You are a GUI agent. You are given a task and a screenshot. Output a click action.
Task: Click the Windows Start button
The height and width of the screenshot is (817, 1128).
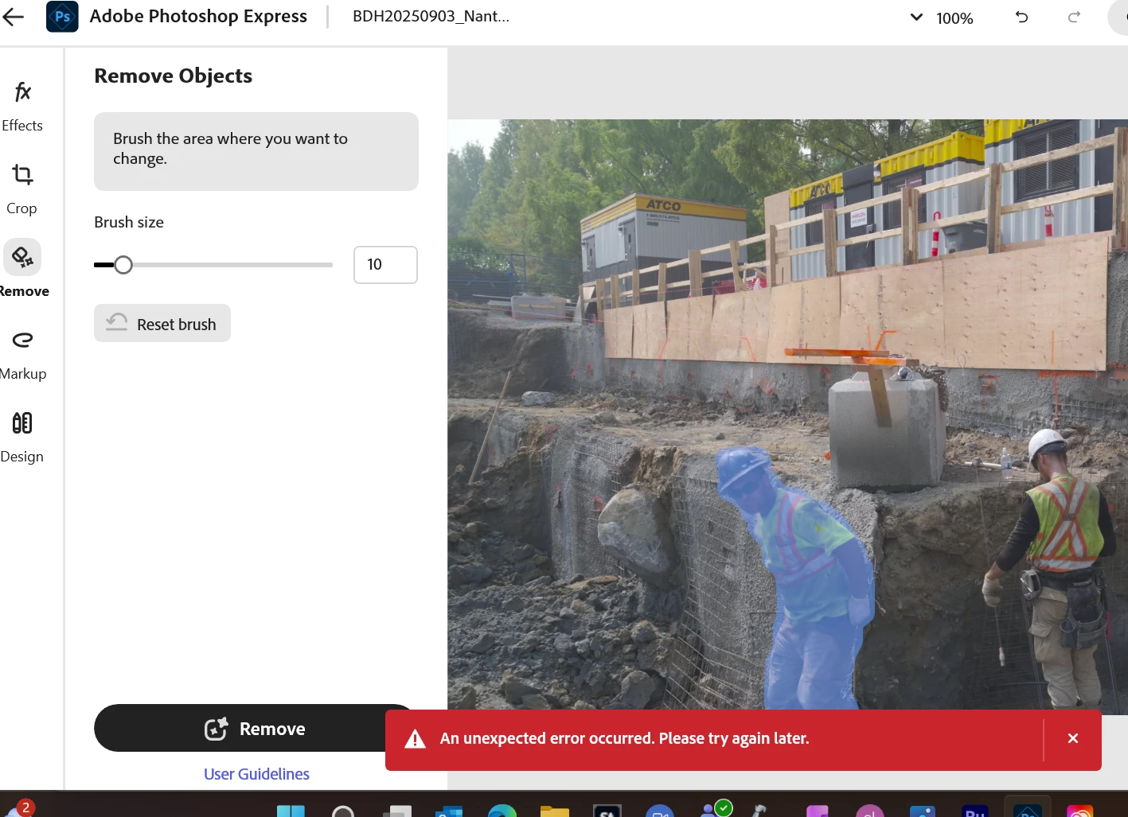pos(291,811)
